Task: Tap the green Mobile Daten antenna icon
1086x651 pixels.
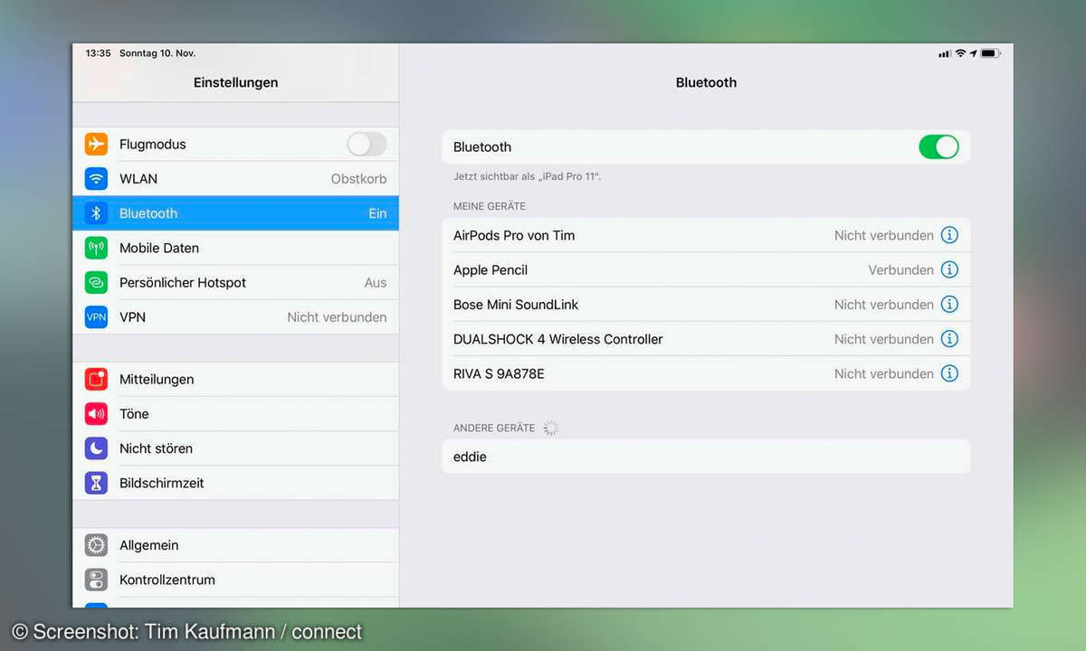Action: click(x=96, y=248)
